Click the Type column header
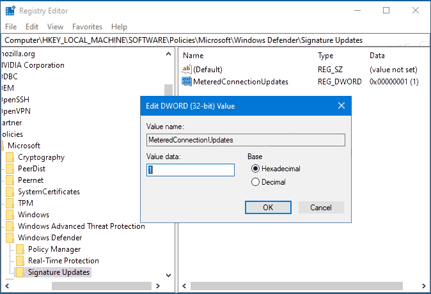 pyautogui.click(x=325, y=56)
